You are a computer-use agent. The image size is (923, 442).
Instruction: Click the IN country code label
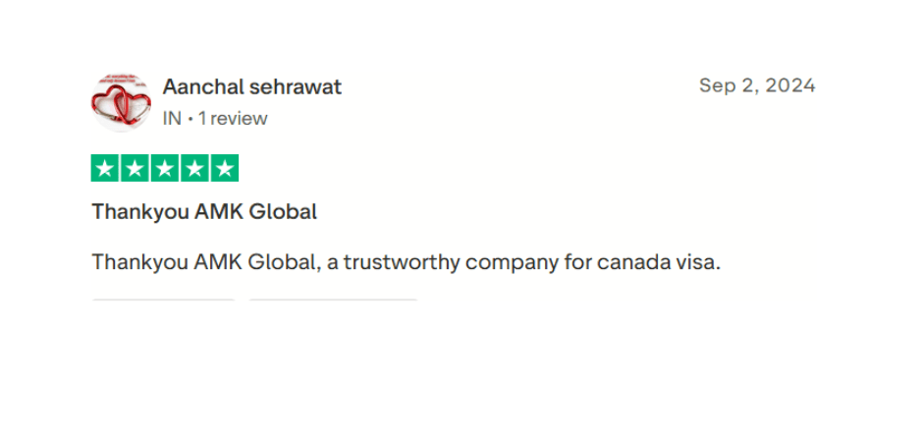coord(172,119)
